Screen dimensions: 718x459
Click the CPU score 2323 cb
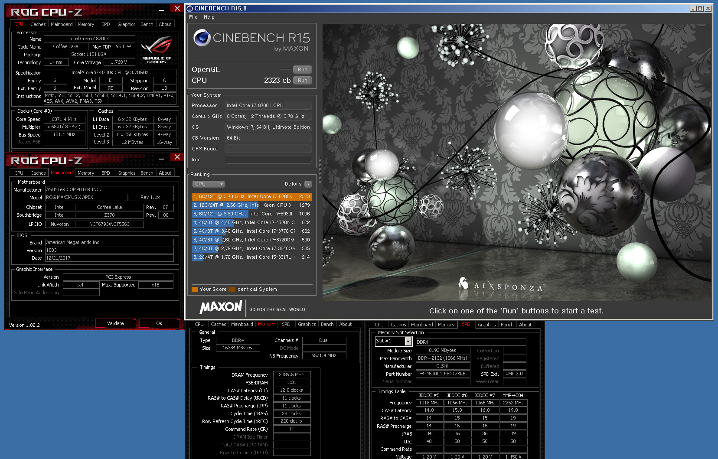coord(277,80)
